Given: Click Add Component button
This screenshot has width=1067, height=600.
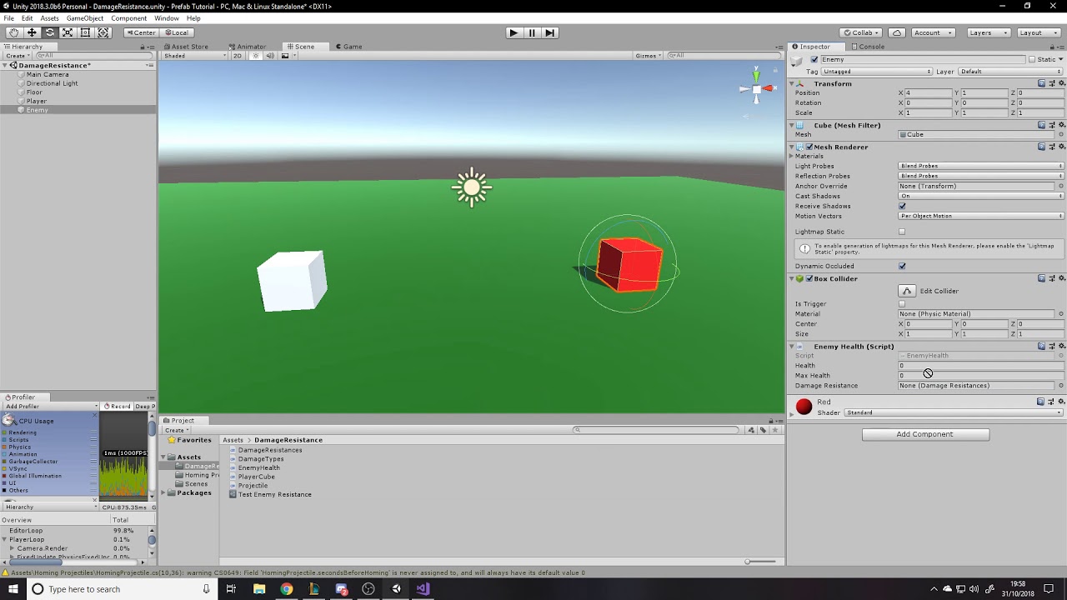Looking at the screenshot, I should [925, 434].
